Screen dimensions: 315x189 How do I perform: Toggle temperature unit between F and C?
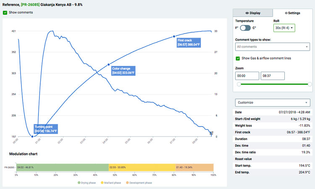245,28
